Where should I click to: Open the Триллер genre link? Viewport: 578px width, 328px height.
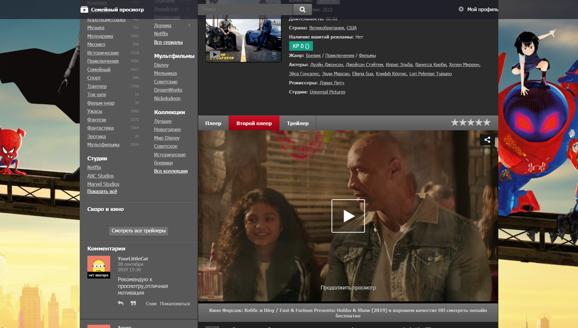[97, 86]
